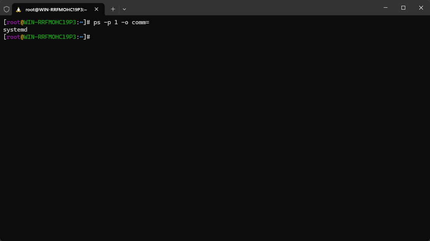The image size is (430, 241).
Task: Click the -p flag in the command
Action: 107,22
